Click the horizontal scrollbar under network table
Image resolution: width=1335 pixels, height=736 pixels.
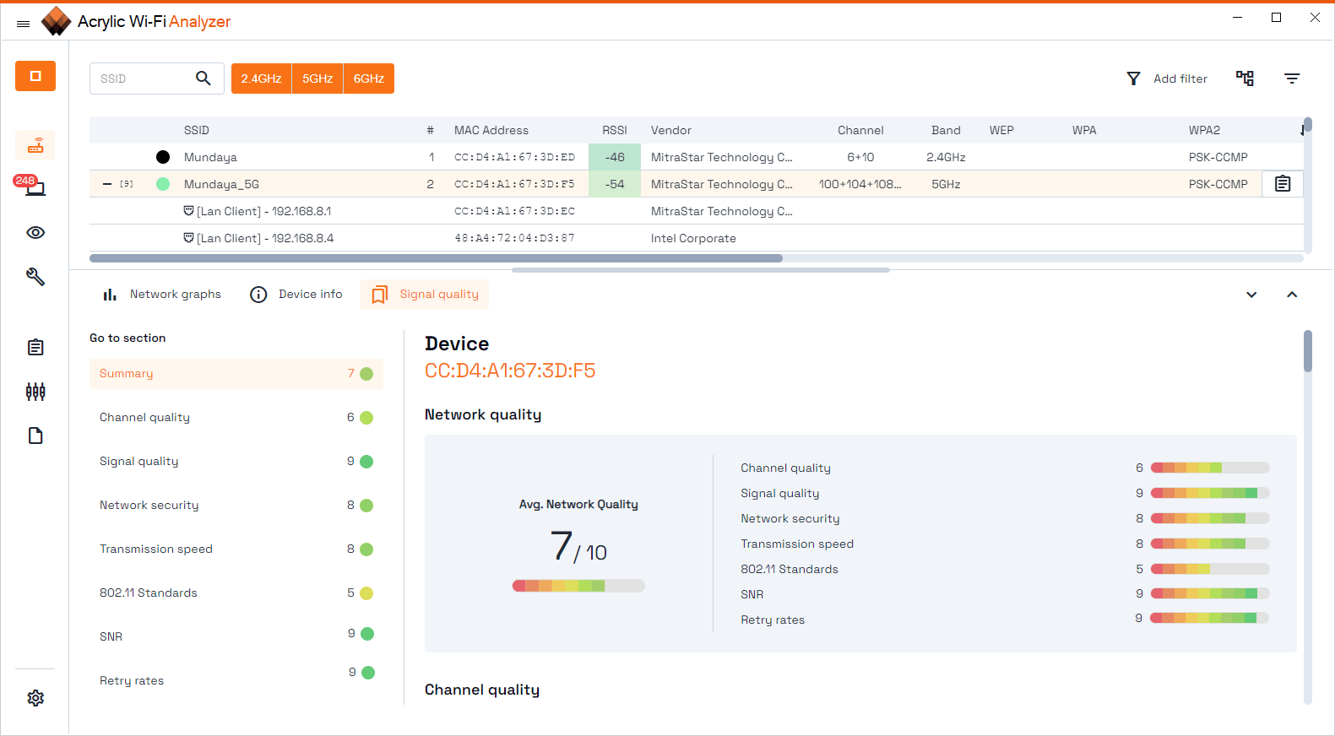pyautogui.click(x=436, y=258)
